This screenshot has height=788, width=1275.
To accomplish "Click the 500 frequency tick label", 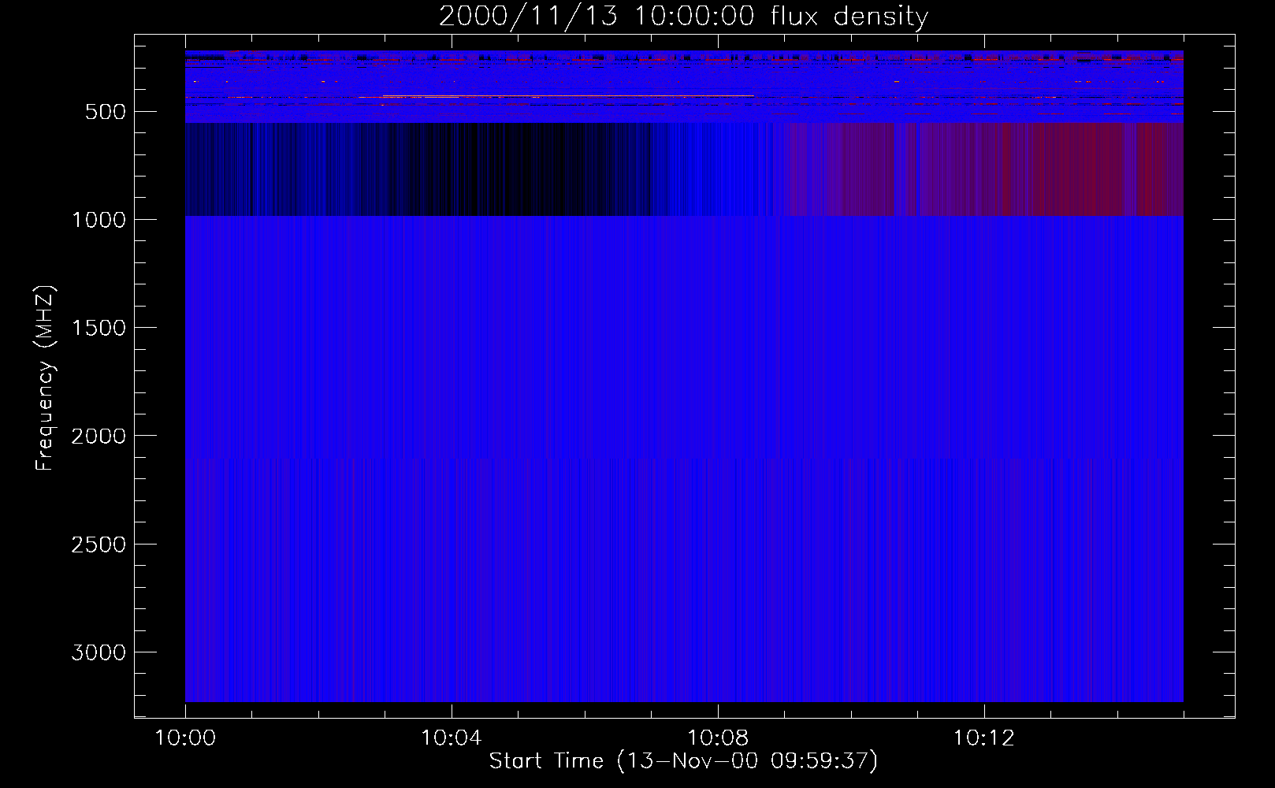I will (106, 112).
